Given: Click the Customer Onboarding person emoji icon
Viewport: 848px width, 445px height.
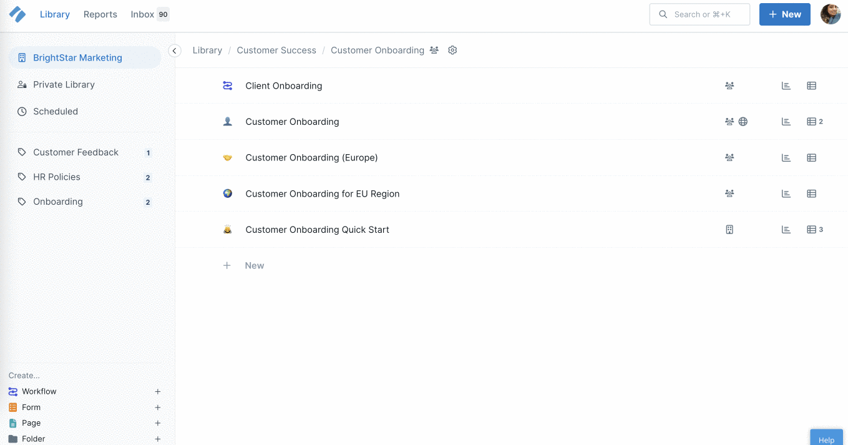Looking at the screenshot, I should click(228, 122).
